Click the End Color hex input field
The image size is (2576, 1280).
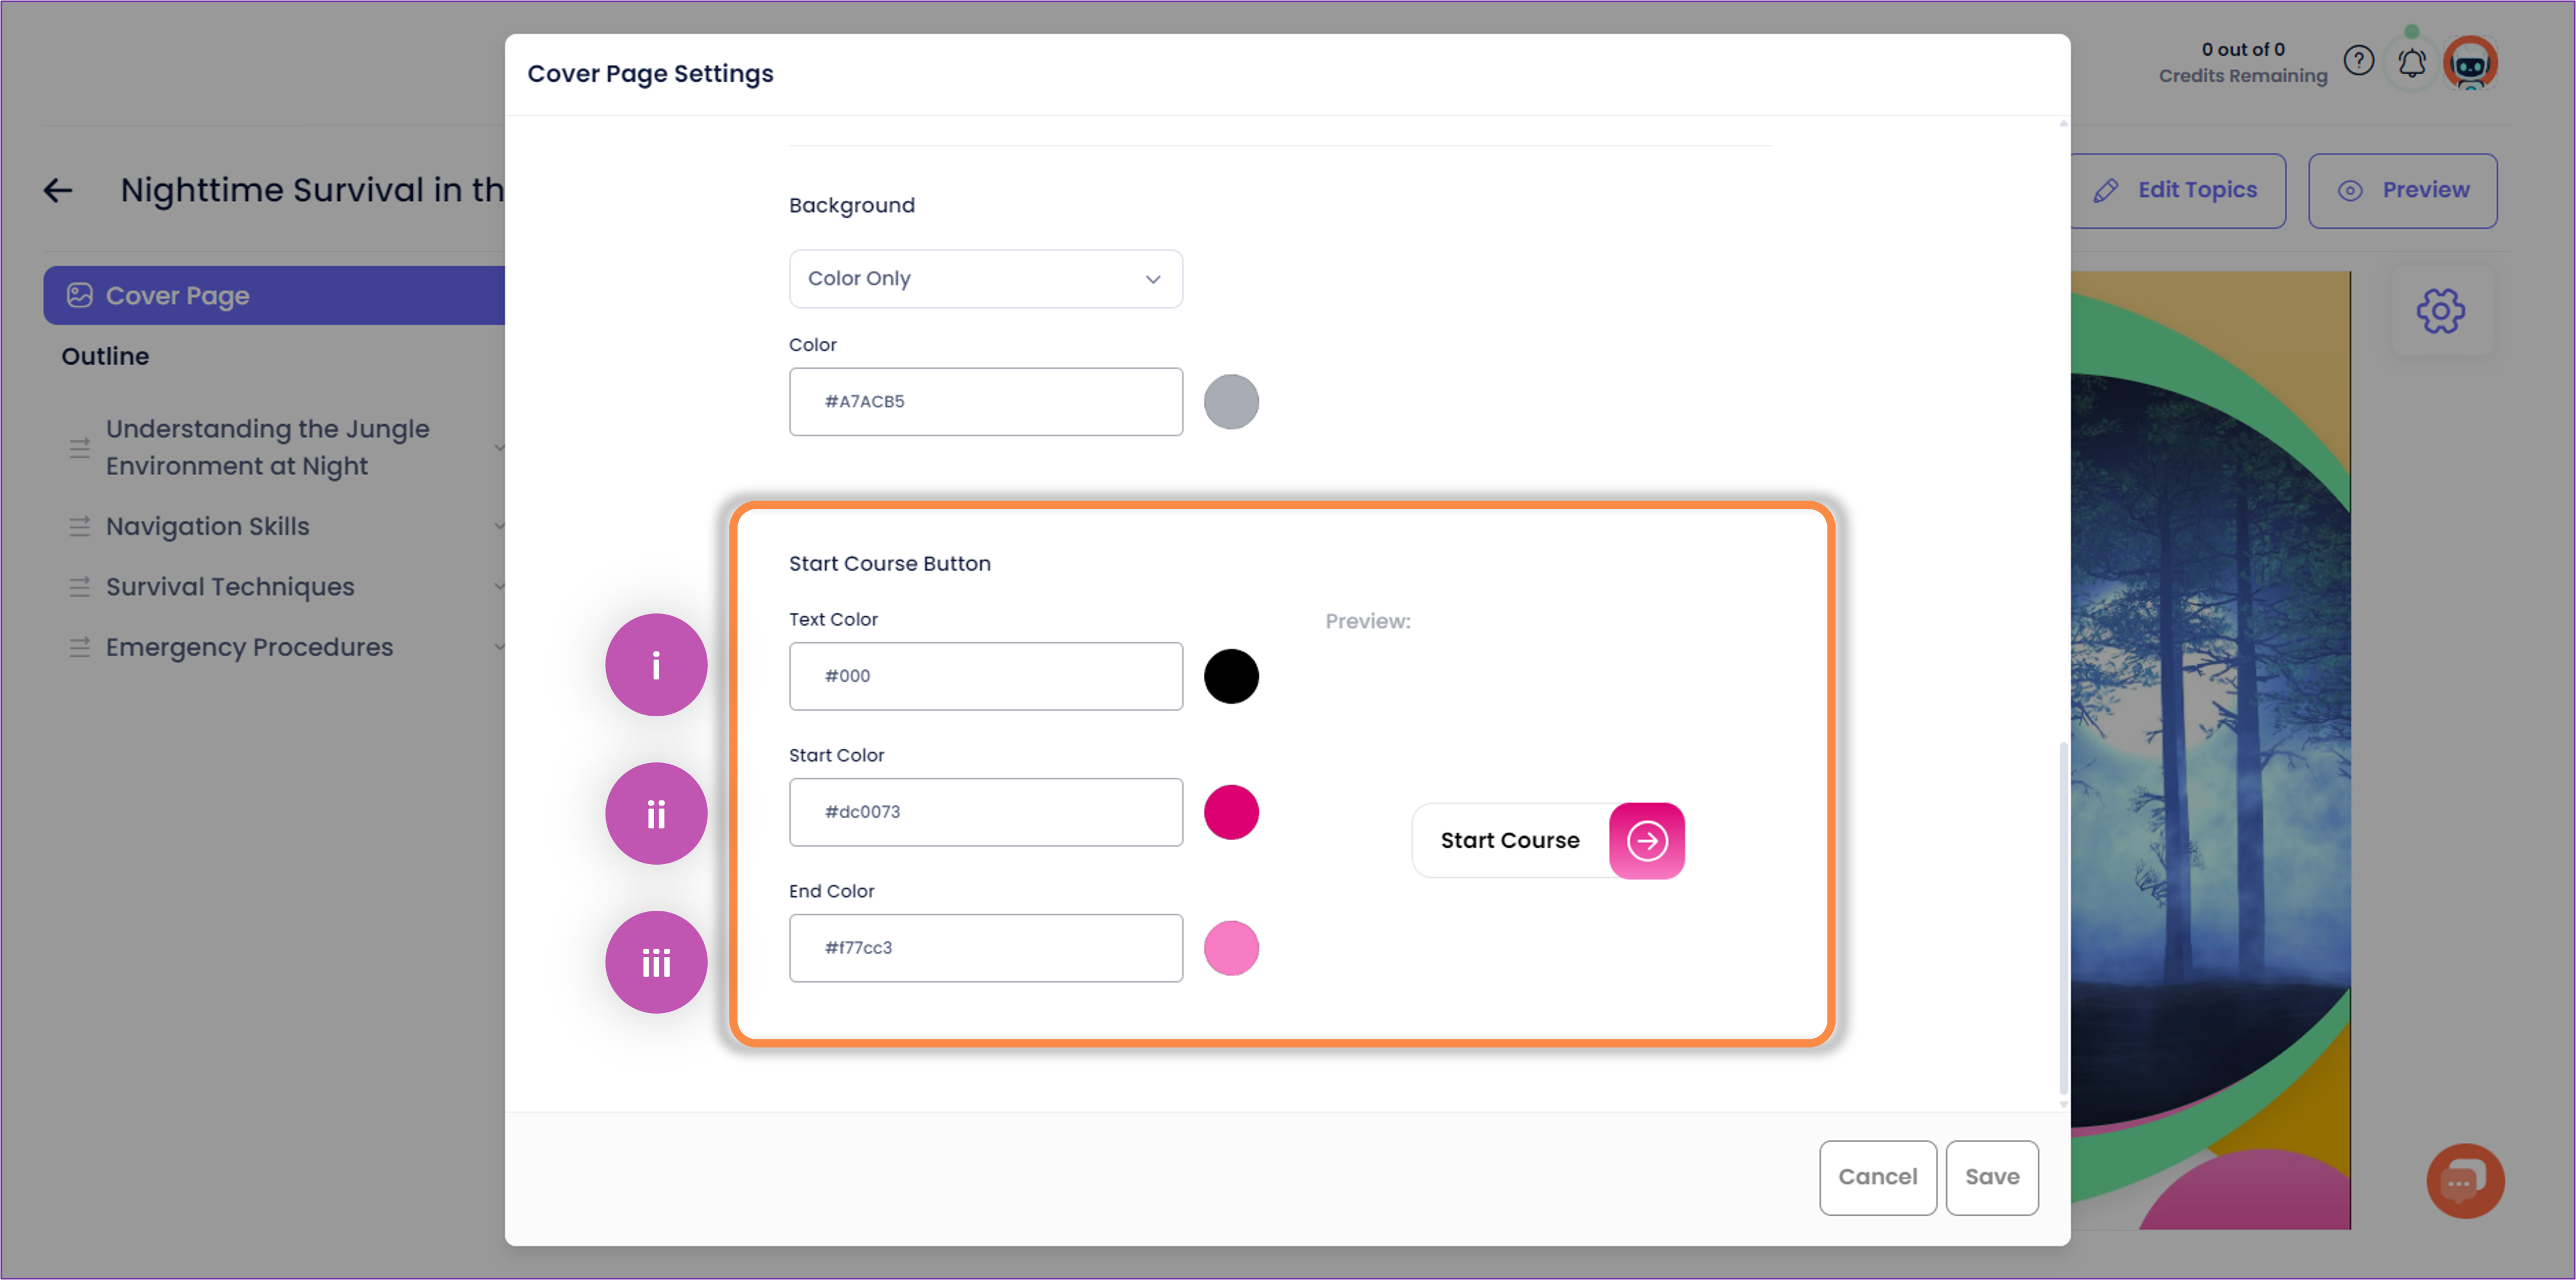point(985,948)
